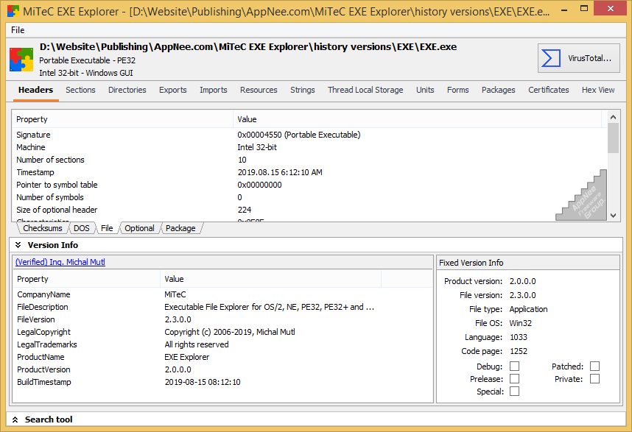This screenshot has width=632, height=432.
Task: Toggle the Debug checkbox
Action: pos(514,367)
